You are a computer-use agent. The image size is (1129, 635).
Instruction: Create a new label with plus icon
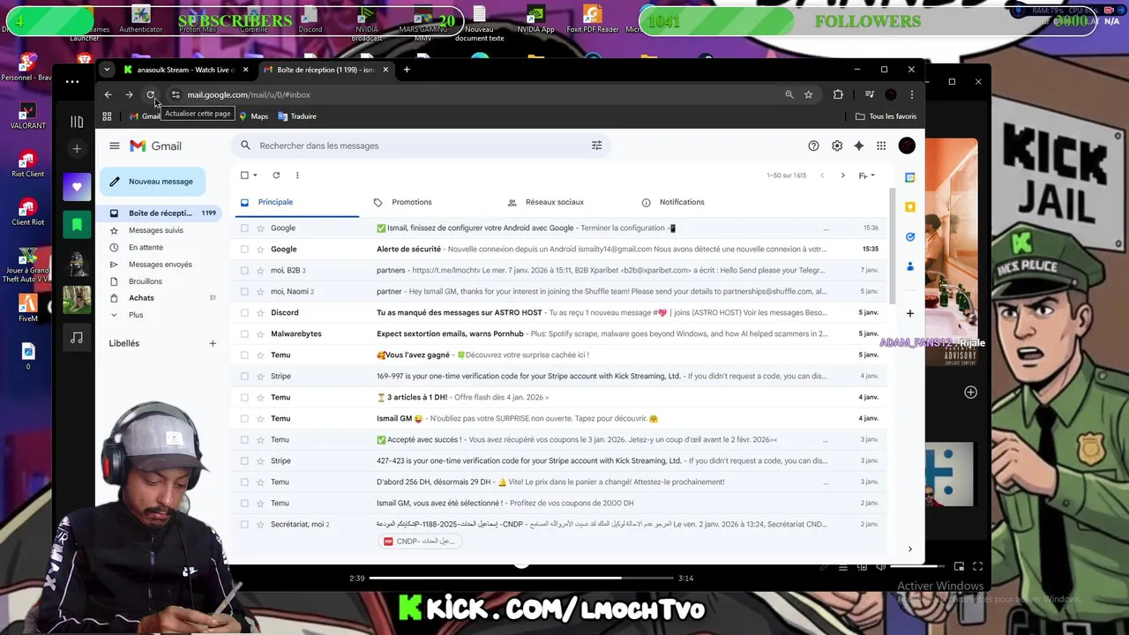[213, 343]
